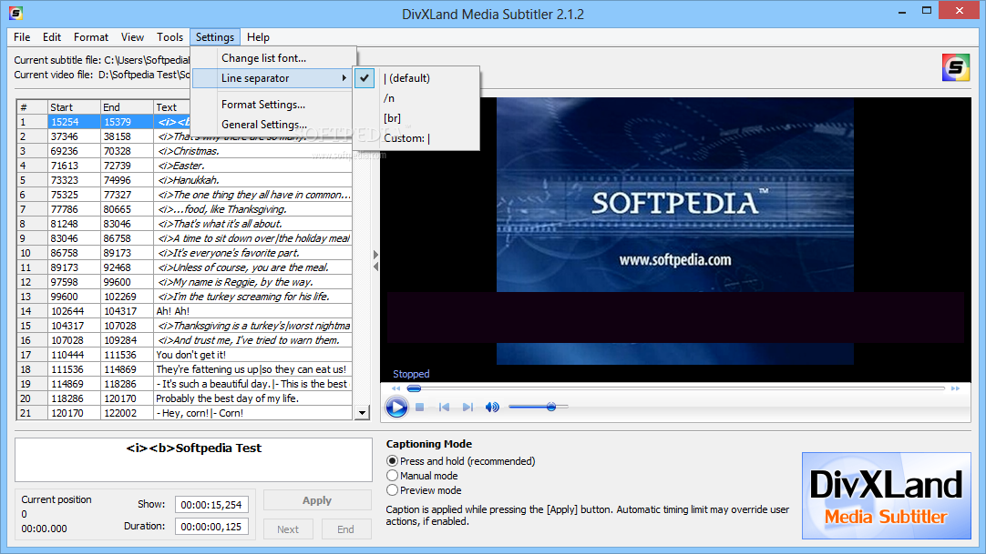Click the fast forward icon beside seek bar
This screenshot has height=554, width=986.
[x=955, y=388]
